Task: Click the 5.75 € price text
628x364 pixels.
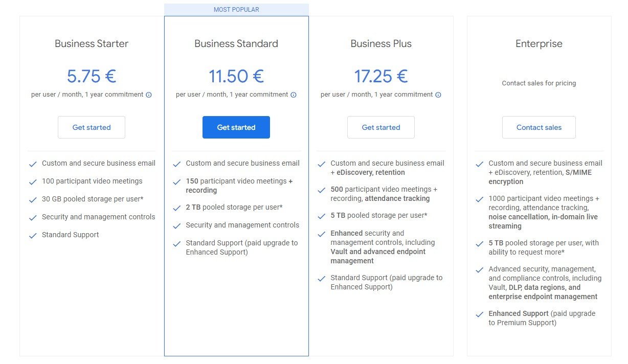Action: [x=91, y=76]
